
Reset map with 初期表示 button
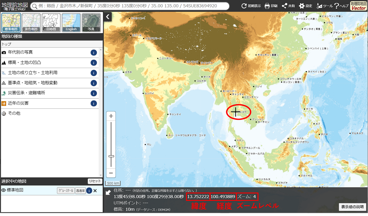point(251,6)
